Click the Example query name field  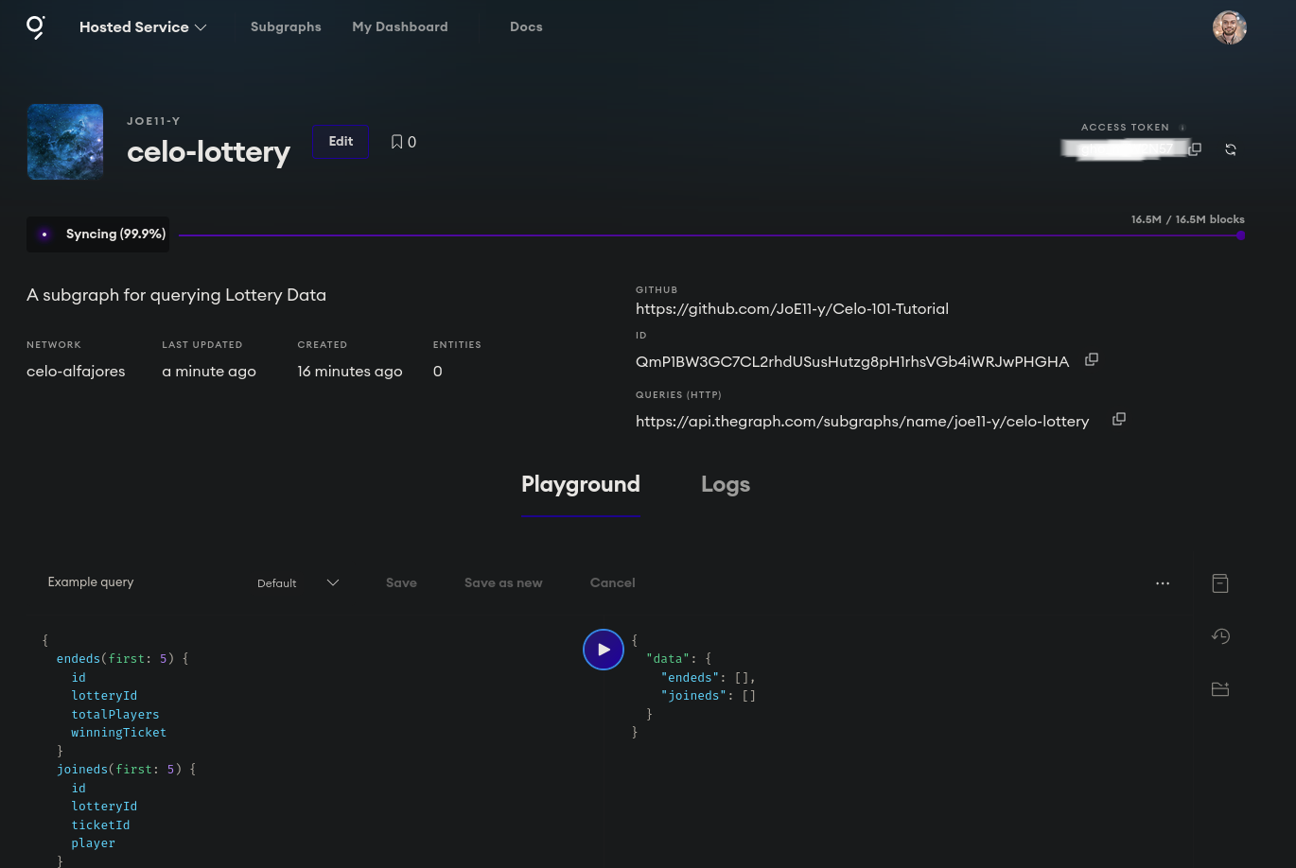[91, 582]
